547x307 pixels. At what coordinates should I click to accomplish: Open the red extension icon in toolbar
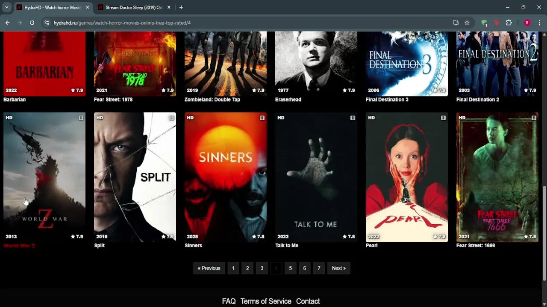(x=497, y=23)
